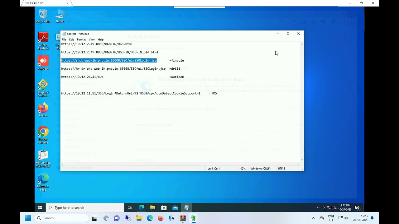
Task: Click the highlighted finacle SSOLogin URL
Action: point(109,60)
